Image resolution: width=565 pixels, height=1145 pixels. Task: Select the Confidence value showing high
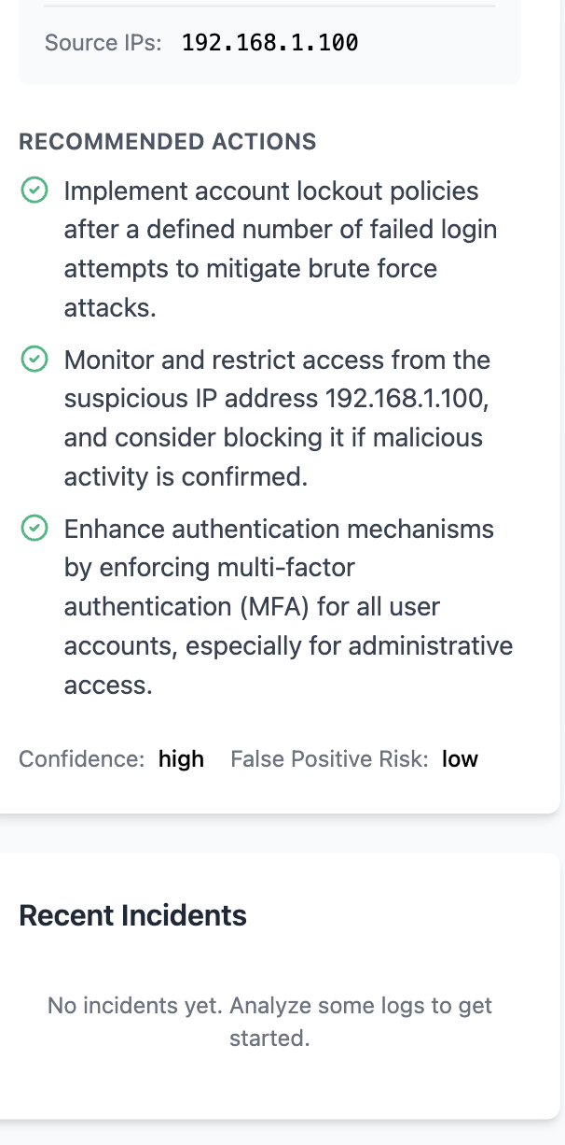pos(182,758)
